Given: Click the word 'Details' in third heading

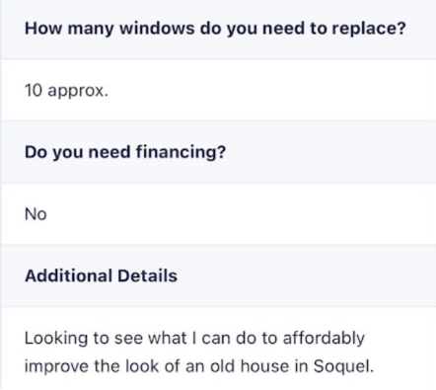Looking at the screenshot, I should pos(147,275).
